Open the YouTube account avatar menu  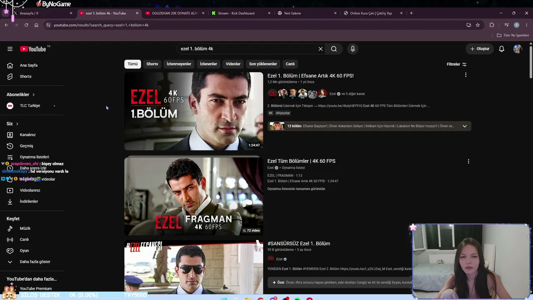click(518, 49)
